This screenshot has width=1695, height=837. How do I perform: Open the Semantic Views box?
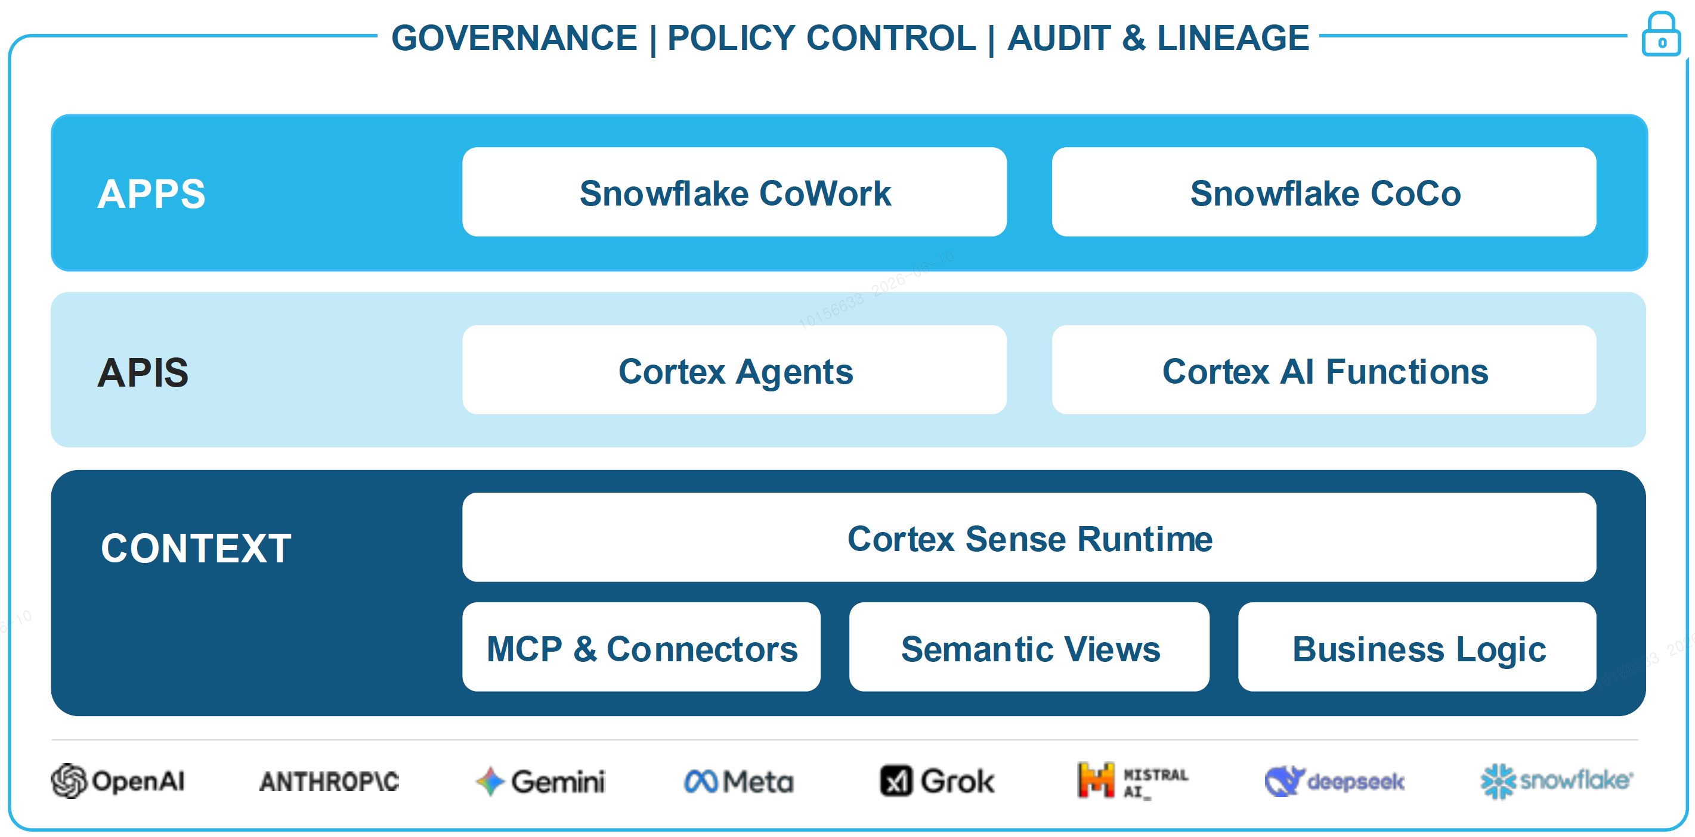click(1029, 647)
